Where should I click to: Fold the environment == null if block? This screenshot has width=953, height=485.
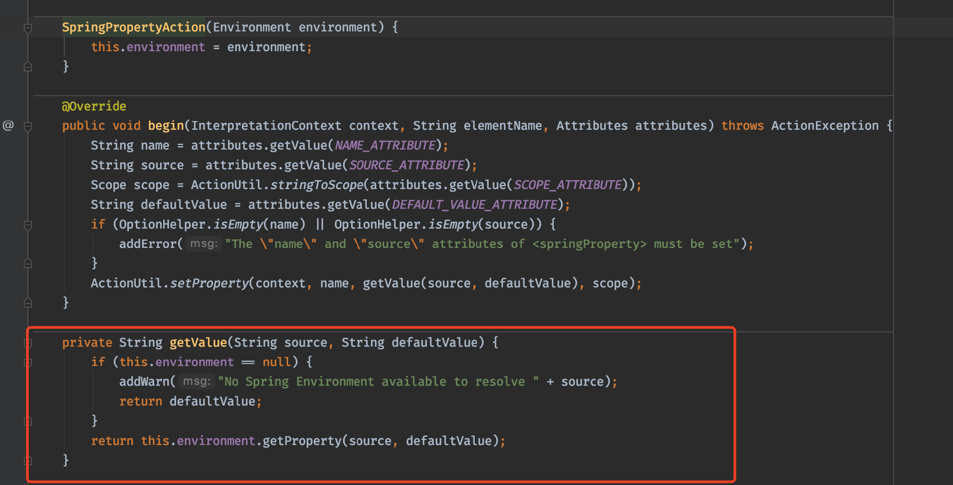(x=28, y=362)
